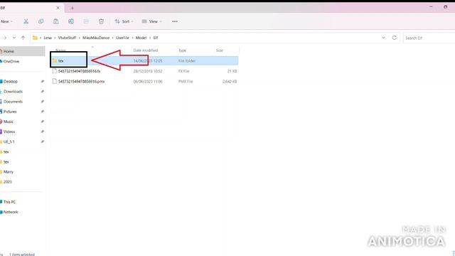Image resolution: width=455 pixels, height=256 pixels.
Task: Open the New item dropdown
Action: point(6,21)
